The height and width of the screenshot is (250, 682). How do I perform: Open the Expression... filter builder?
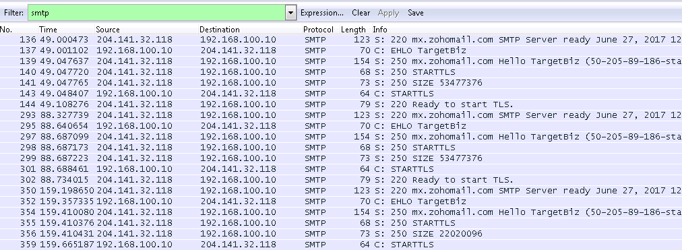point(322,13)
